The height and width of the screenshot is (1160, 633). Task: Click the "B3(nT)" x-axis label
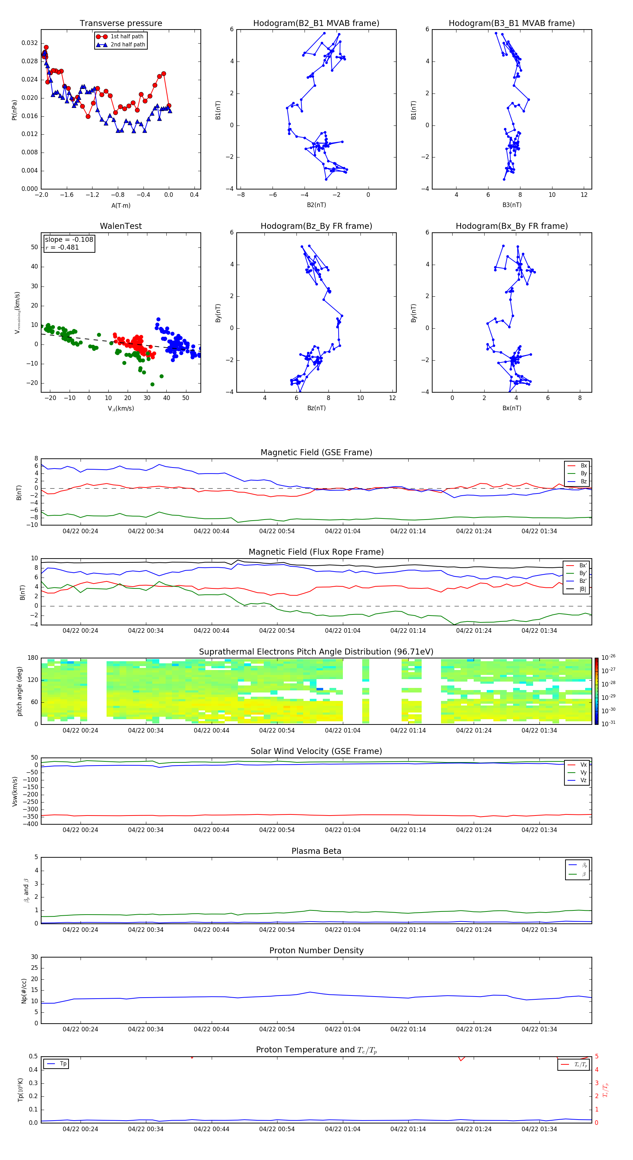pos(512,205)
